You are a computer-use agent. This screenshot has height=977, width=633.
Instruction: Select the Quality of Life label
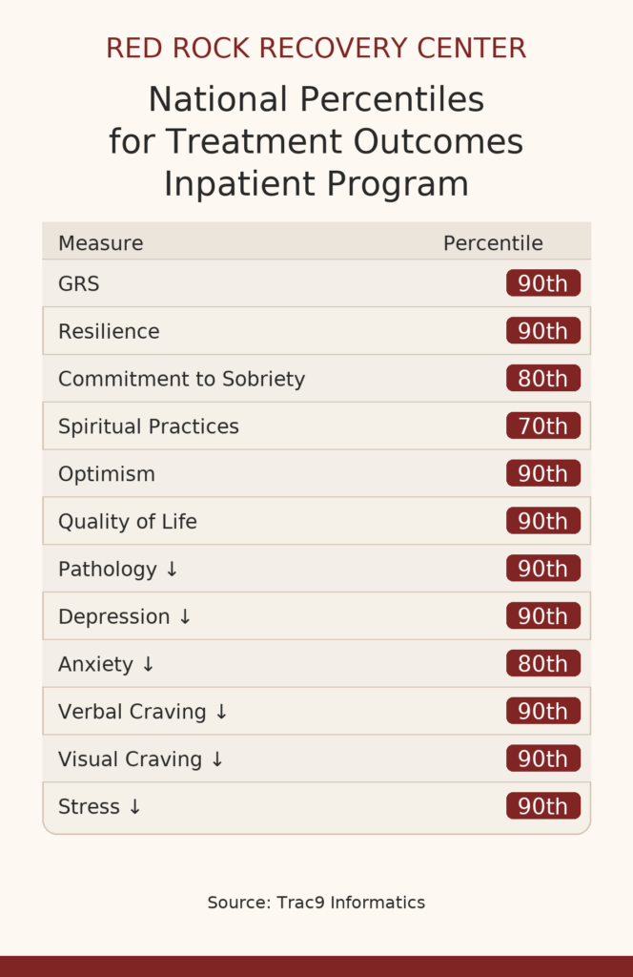[127, 522]
